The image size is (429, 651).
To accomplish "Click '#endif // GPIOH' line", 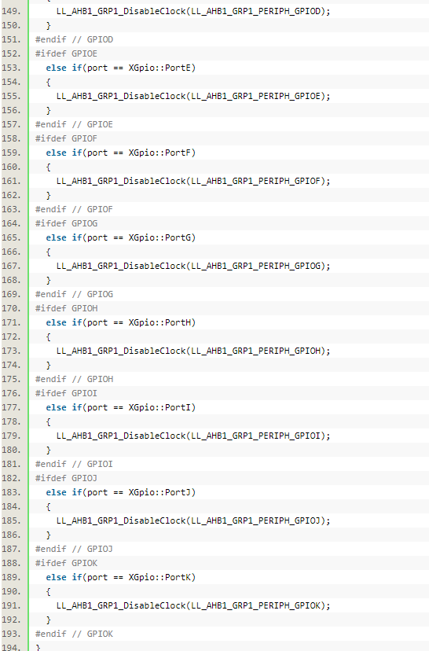I will (75, 379).
